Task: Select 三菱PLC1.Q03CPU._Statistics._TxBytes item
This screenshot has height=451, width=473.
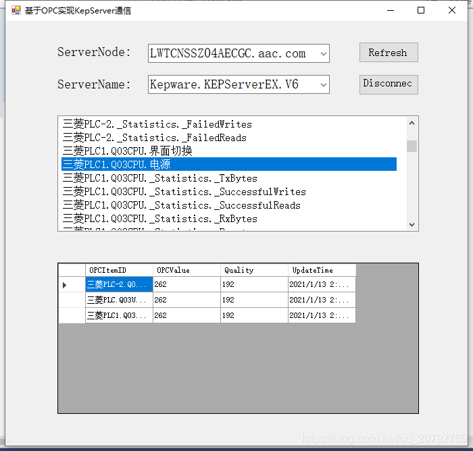Action: click(x=229, y=178)
